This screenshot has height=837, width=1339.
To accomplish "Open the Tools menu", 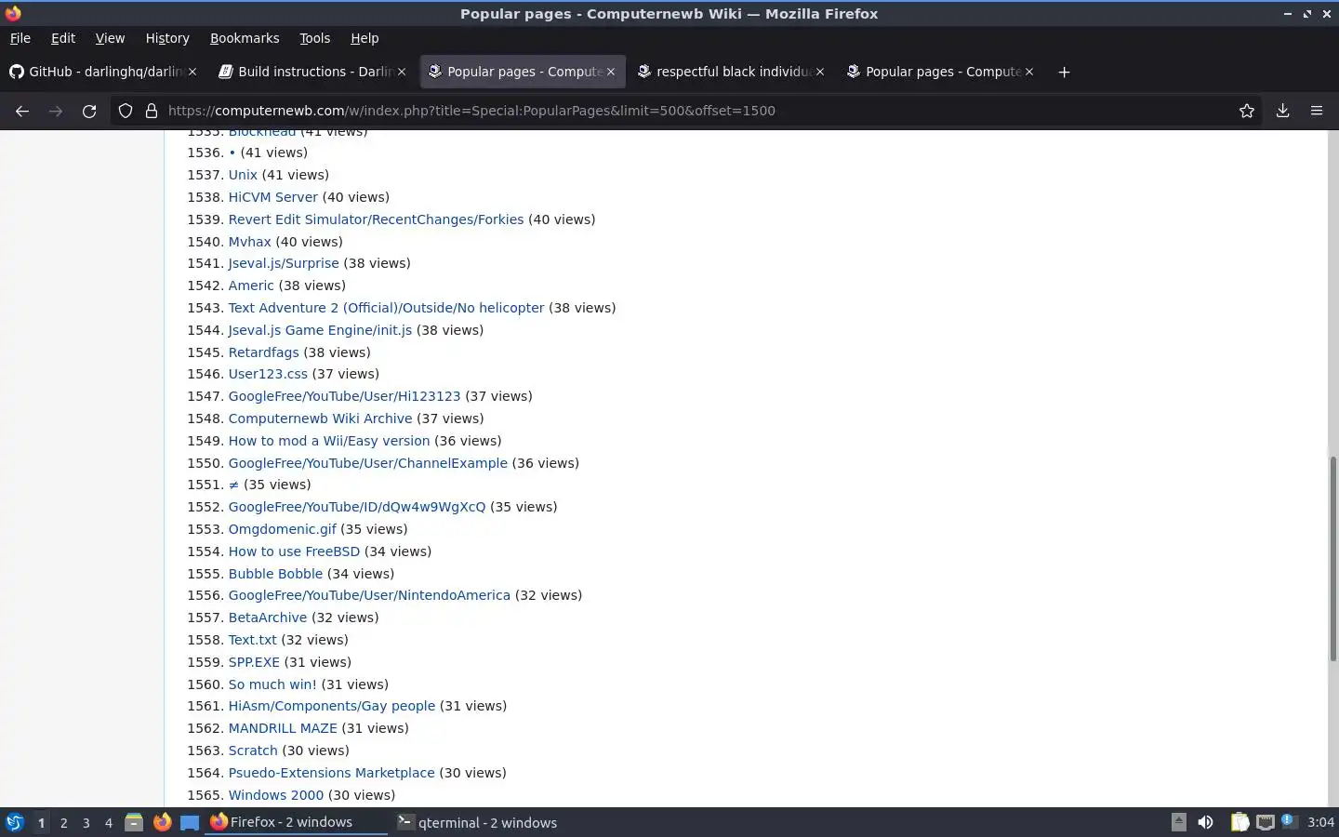I will pyautogui.click(x=315, y=38).
